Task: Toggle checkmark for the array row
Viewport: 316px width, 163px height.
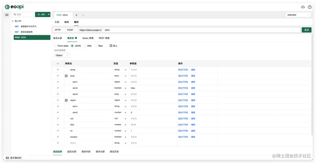Action: click(58, 76)
